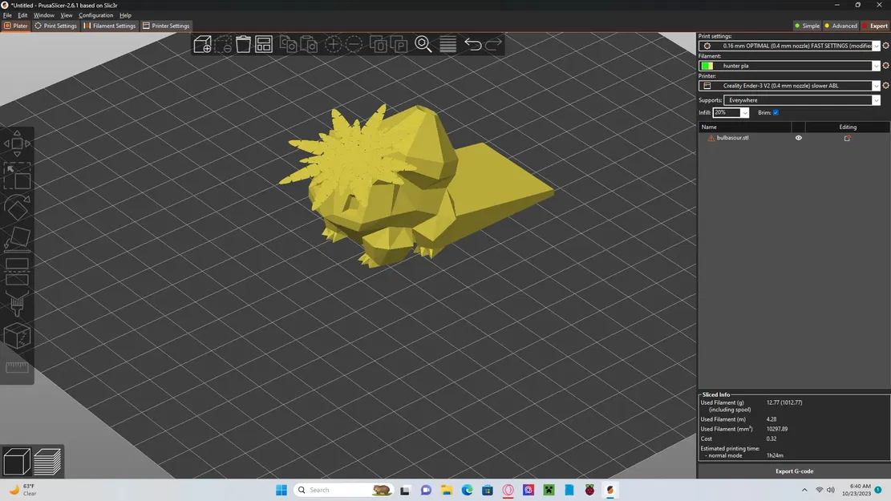
Task: Click the Export G-code button
Action: [x=794, y=471]
